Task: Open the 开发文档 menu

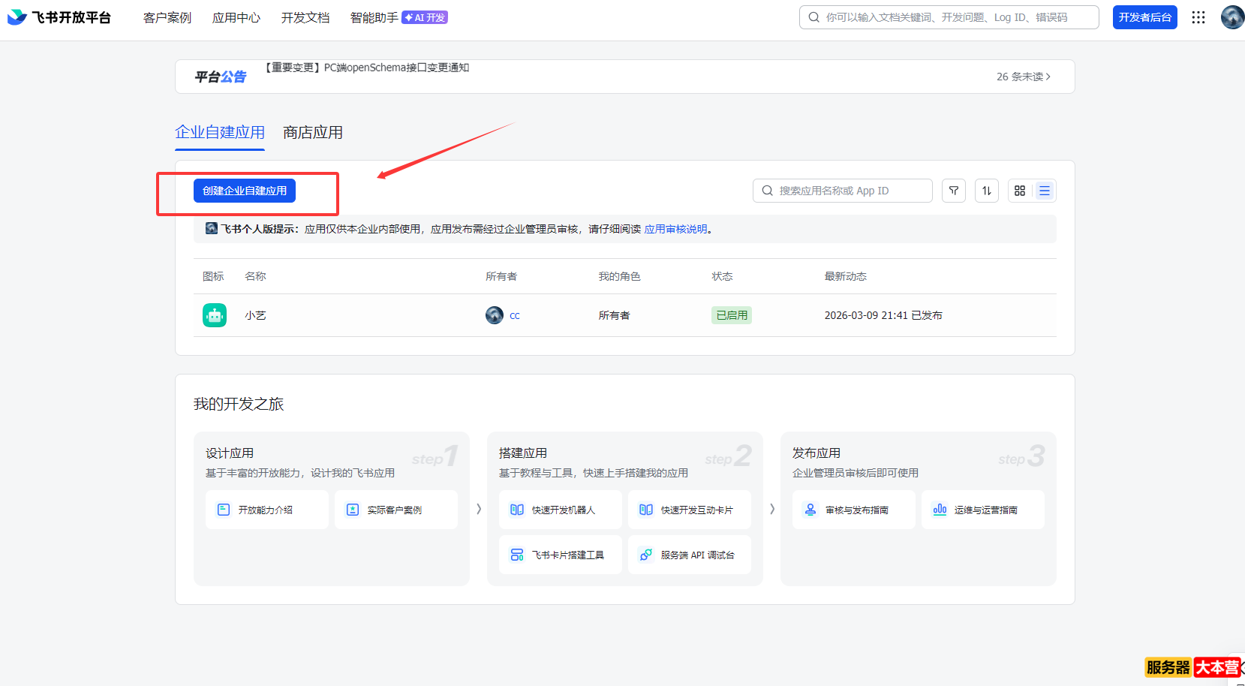Action: pos(305,17)
